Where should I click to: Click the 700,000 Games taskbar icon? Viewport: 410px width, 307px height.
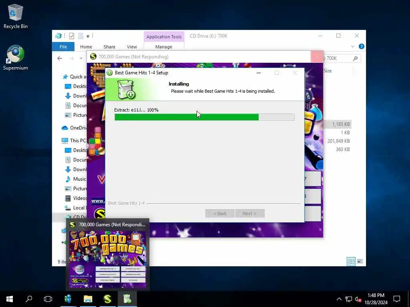coord(107,299)
